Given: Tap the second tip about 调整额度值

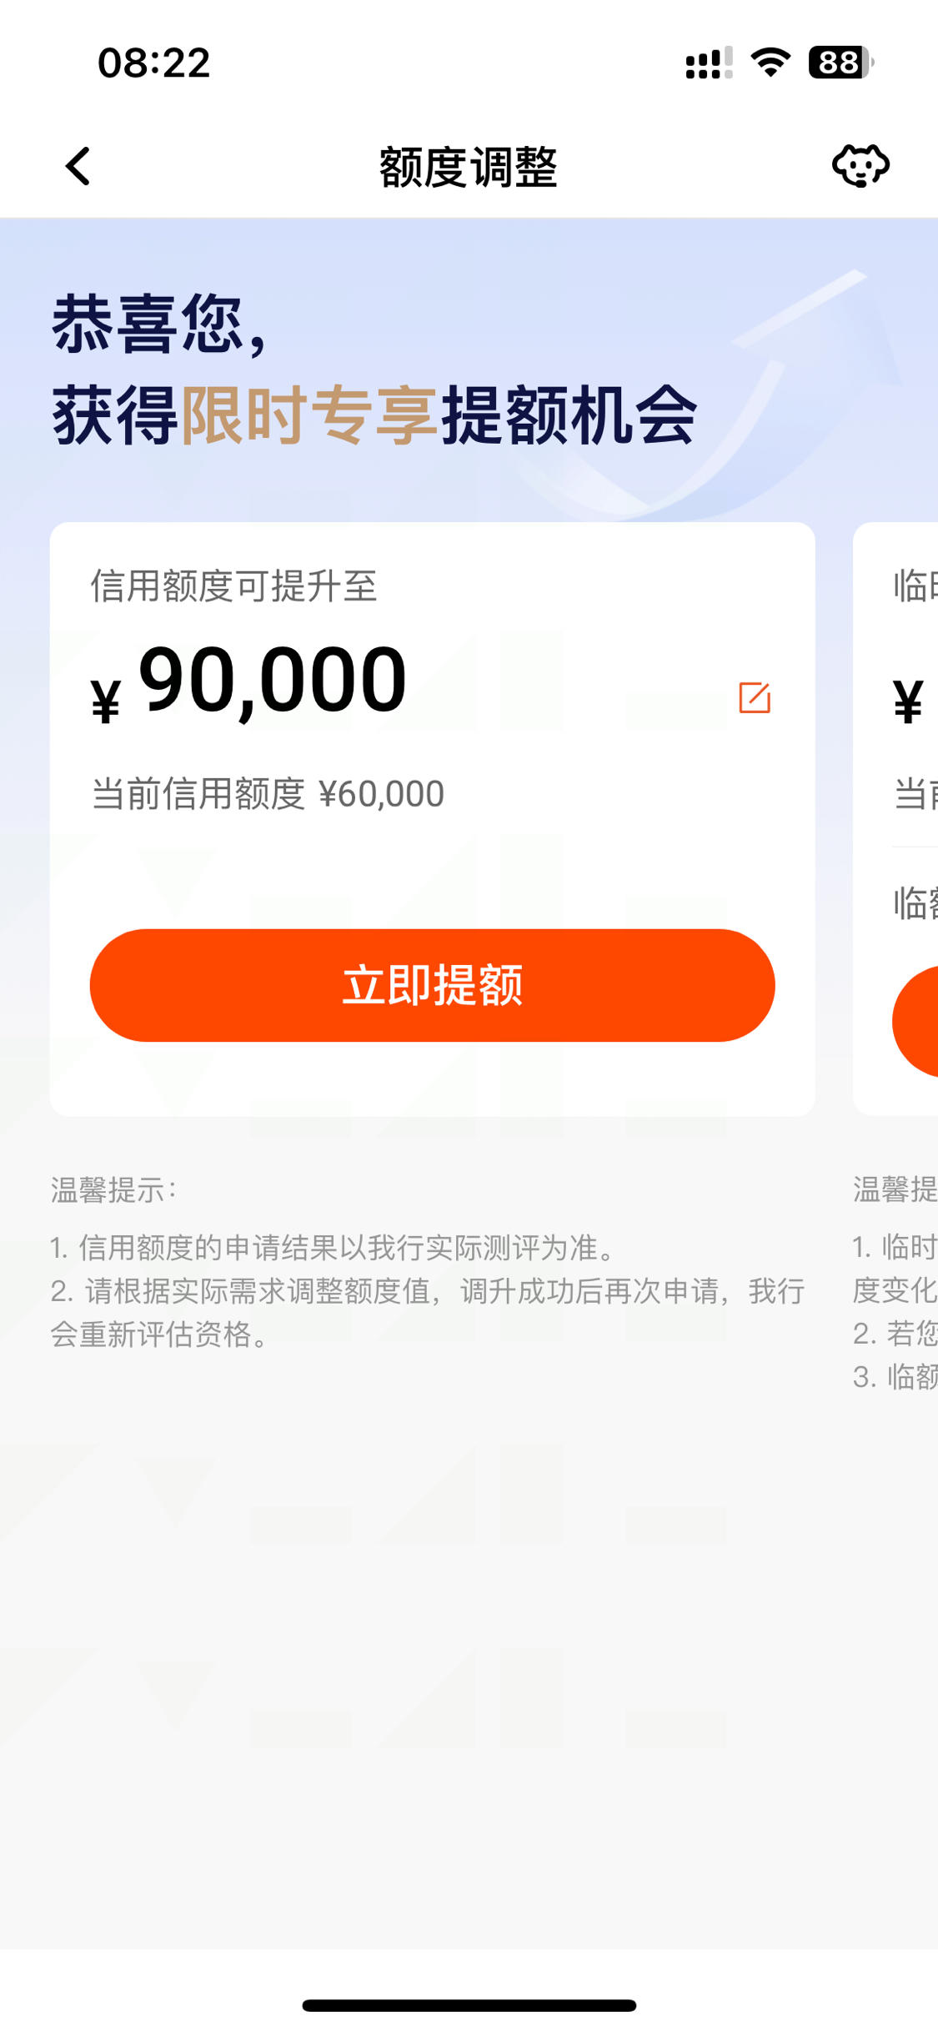Looking at the screenshot, I should coord(427,1312).
